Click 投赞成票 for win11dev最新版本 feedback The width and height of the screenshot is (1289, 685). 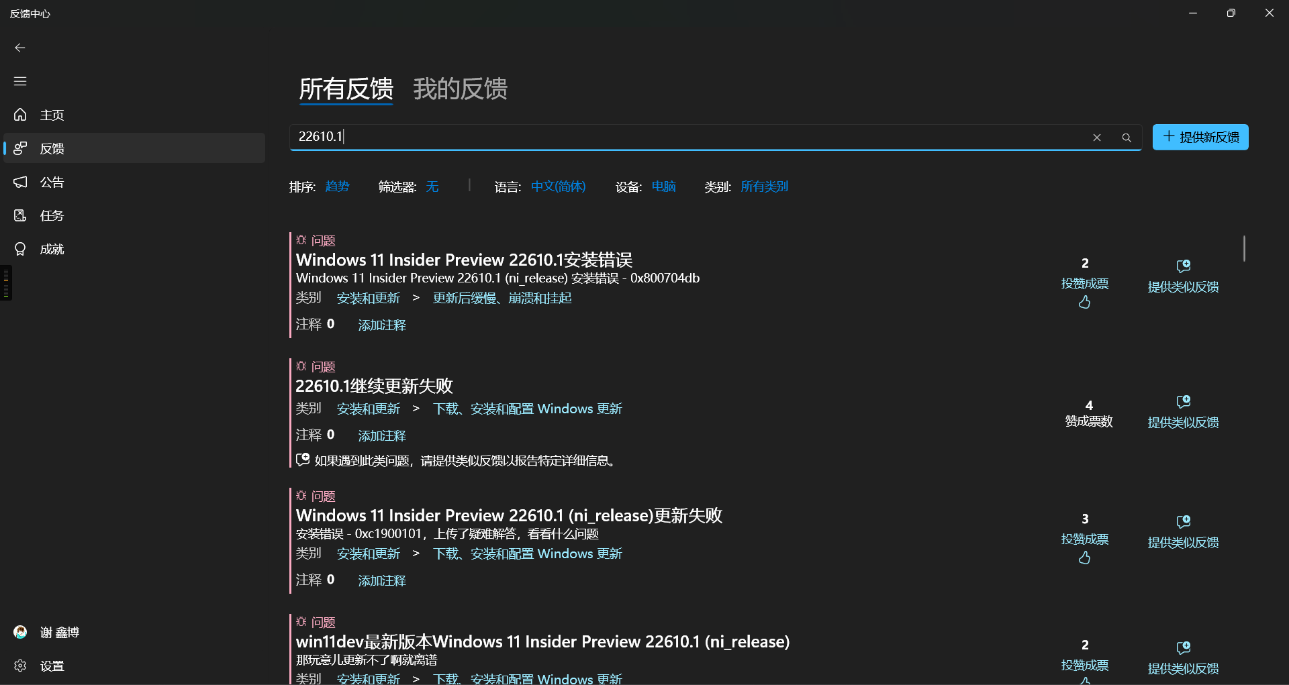[x=1085, y=665]
